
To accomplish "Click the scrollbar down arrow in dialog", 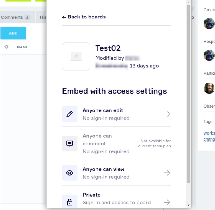I will tap(189, 205).
